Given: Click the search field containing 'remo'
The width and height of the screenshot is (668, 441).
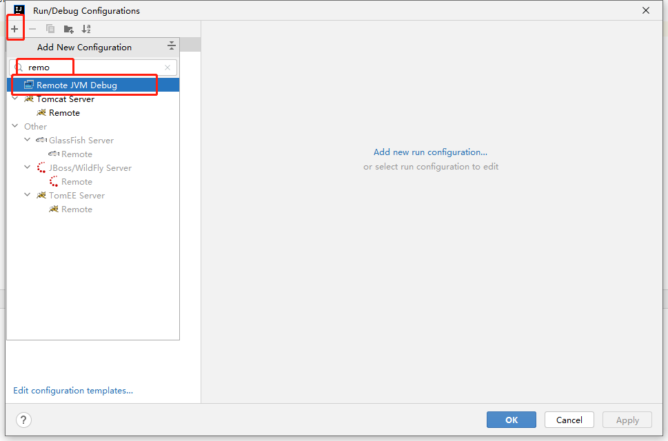Looking at the screenshot, I should [x=93, y=68].
